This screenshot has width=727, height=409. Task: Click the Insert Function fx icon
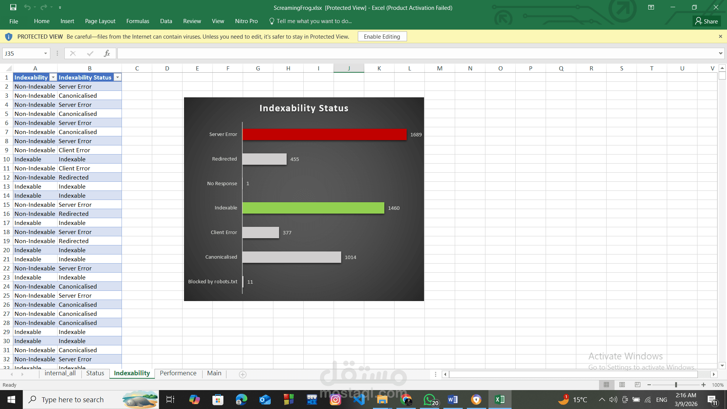coord(107,53)
